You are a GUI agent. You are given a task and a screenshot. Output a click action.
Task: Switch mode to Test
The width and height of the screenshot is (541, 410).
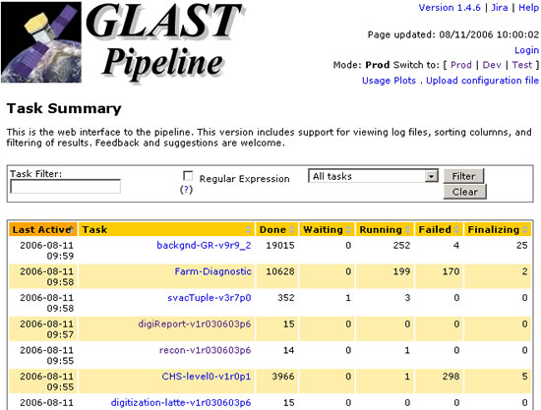click(522, 65)
